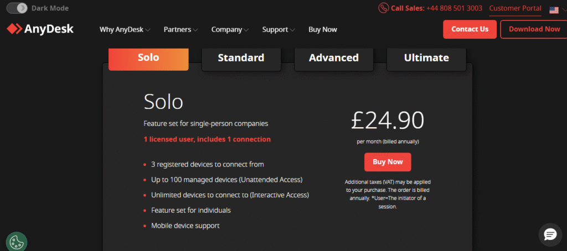Open the Company dropdown menu
Image resolution: width=567 pixels, height=251 pixels.
(x=230, y=30)
